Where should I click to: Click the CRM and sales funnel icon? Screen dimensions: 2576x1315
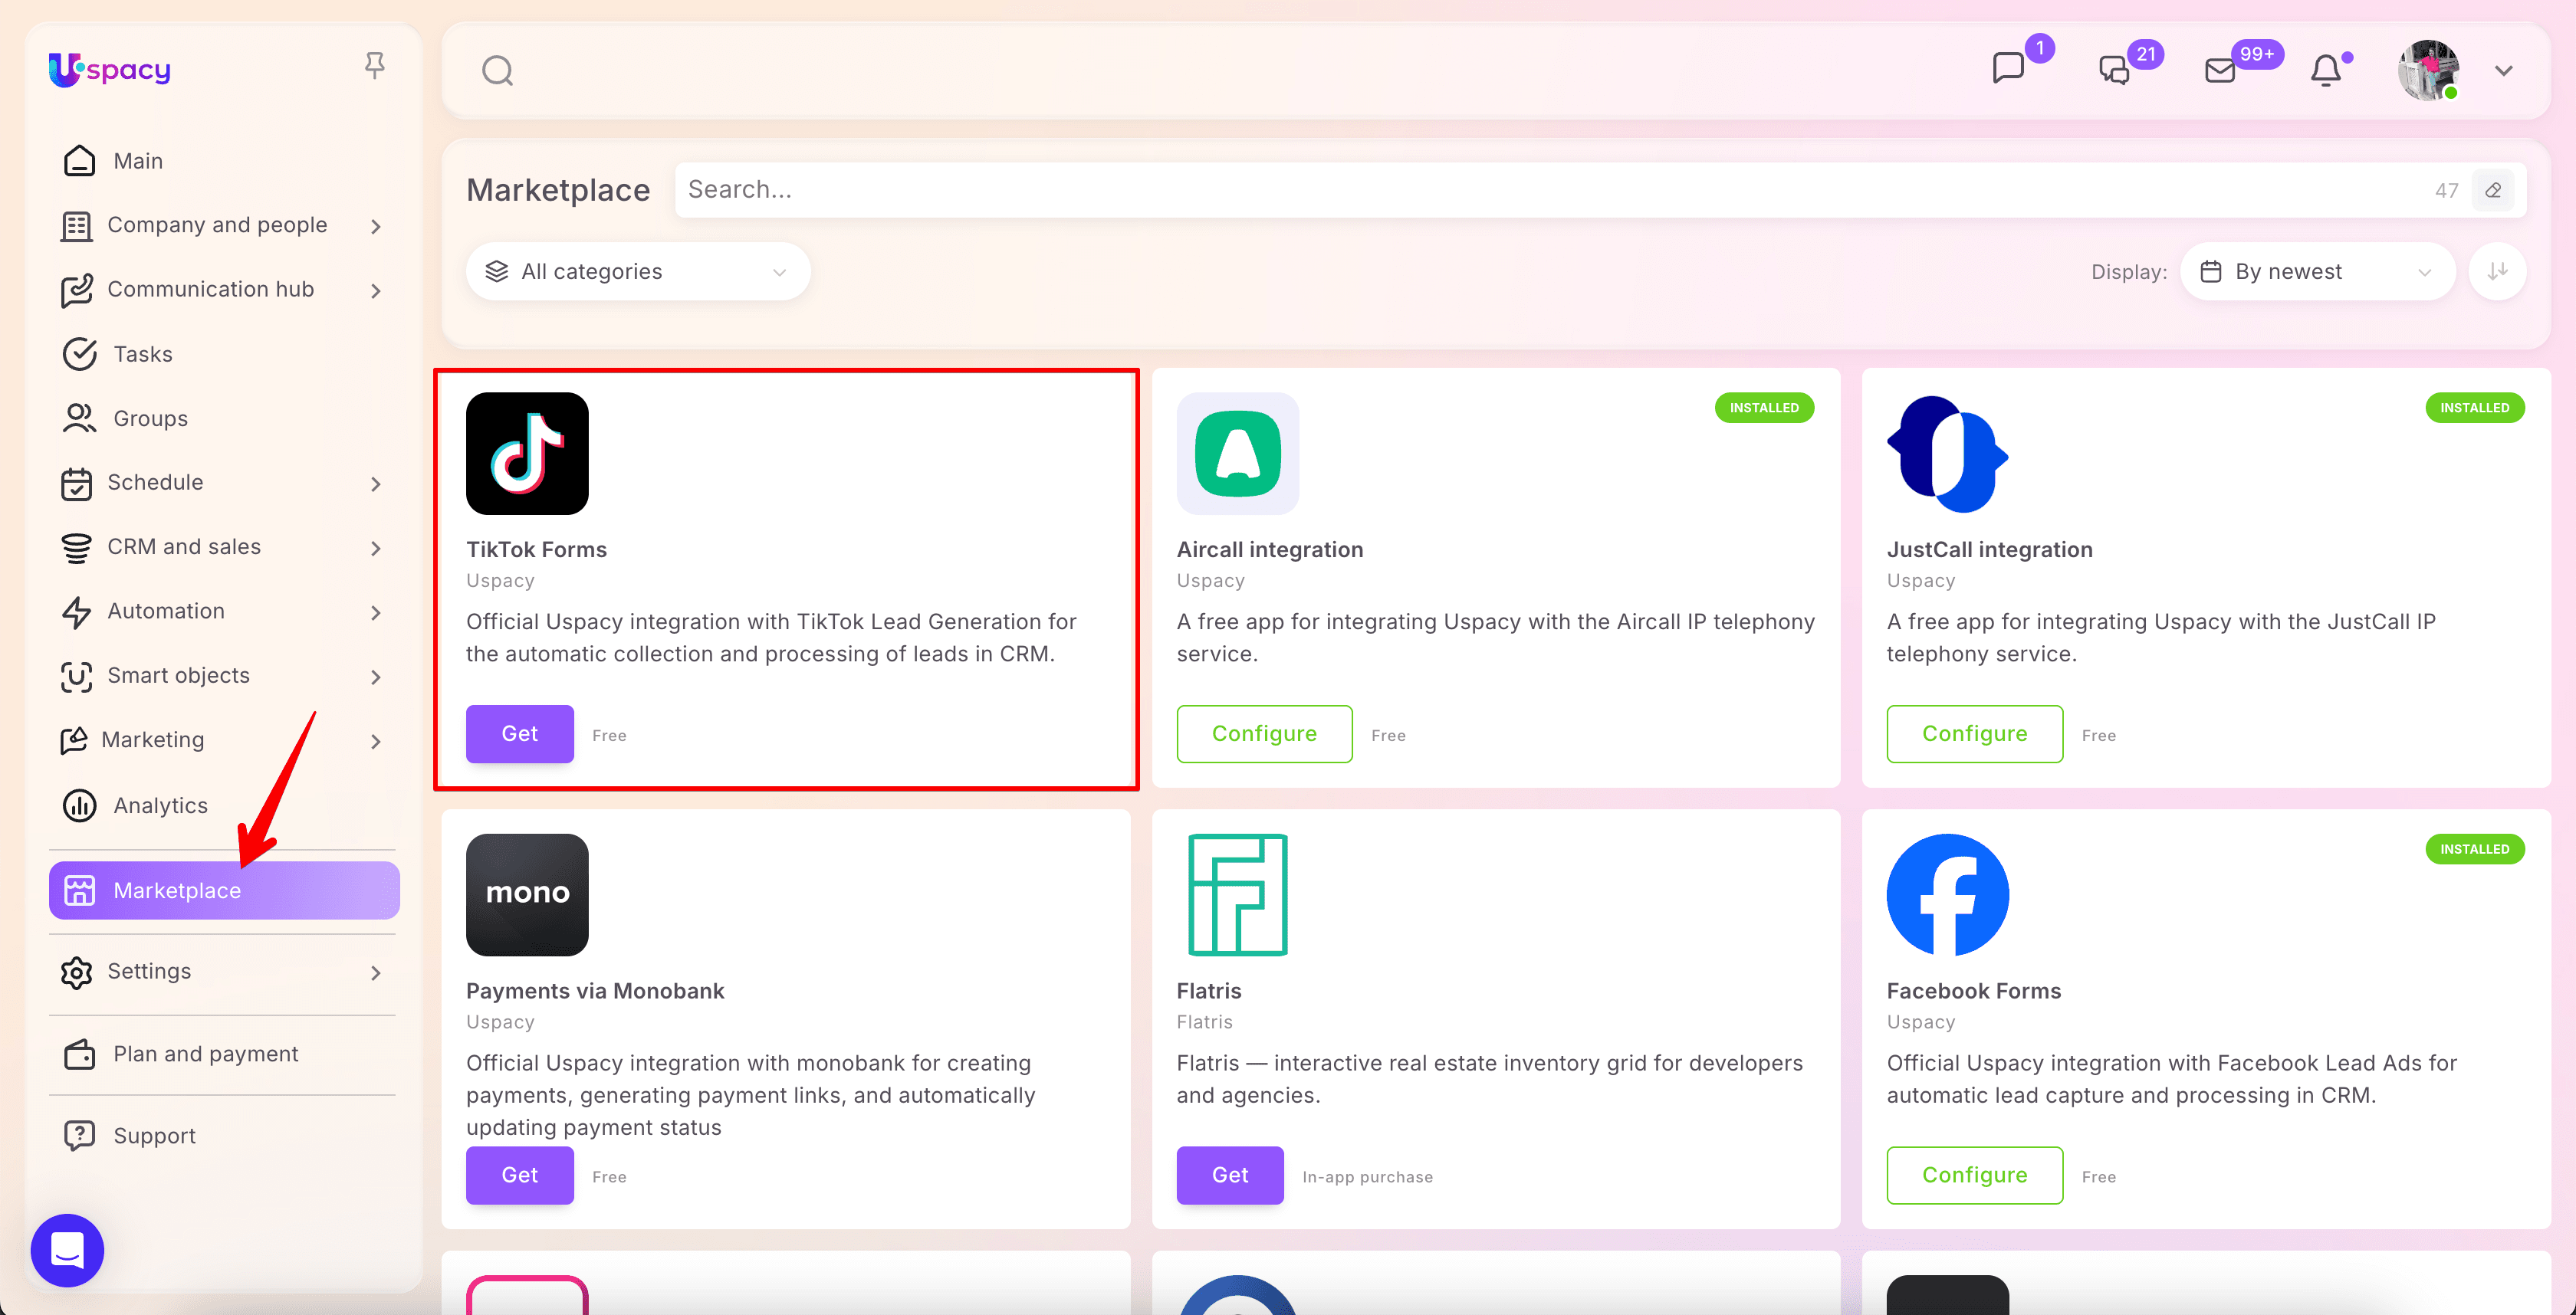[77, 548]
